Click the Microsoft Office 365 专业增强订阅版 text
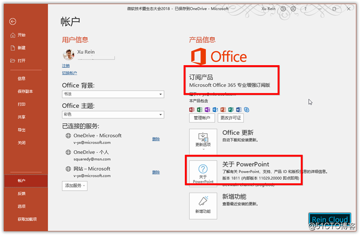The height and width of the screenshot is (235, 360). 230,85
